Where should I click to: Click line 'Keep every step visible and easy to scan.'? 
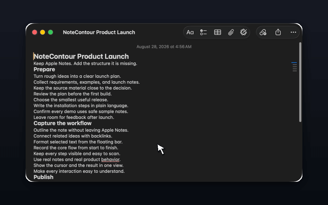coord(77,153)
